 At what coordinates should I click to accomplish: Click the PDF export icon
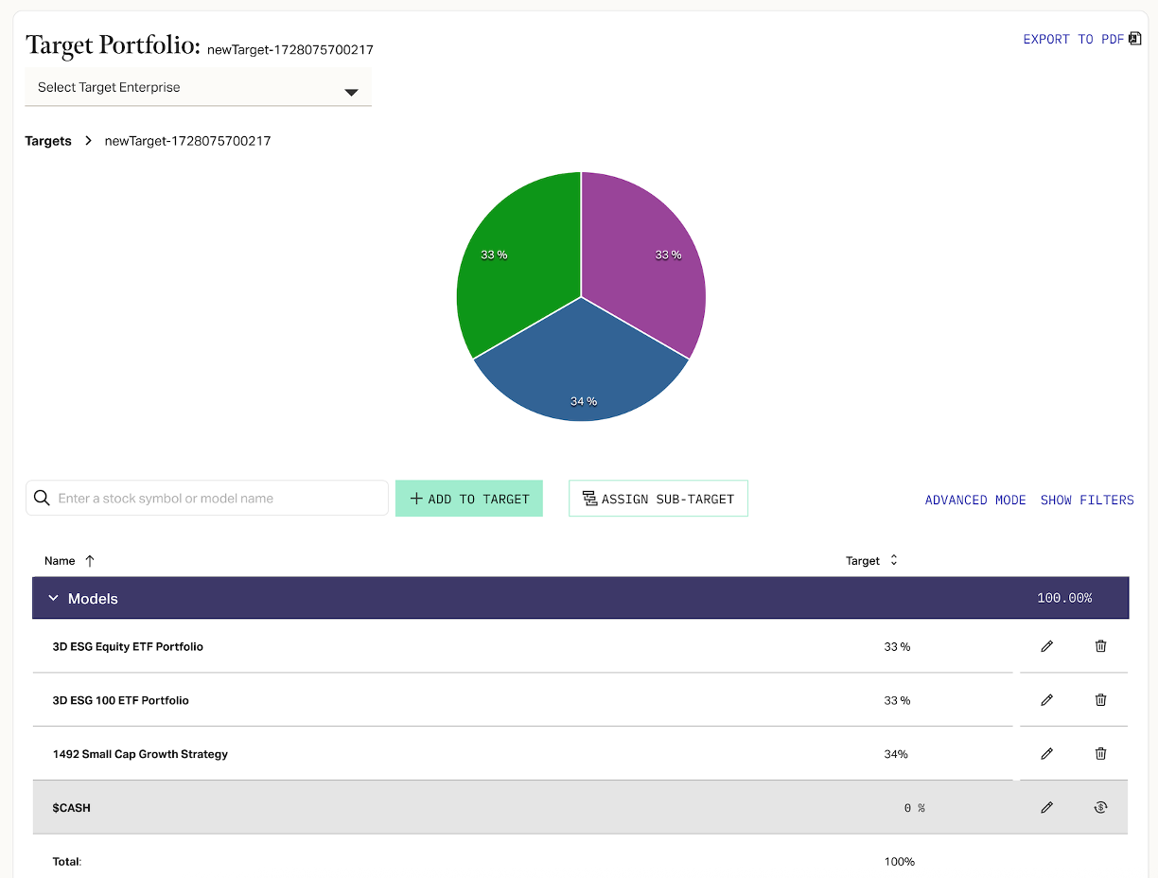coord(1135,39)
